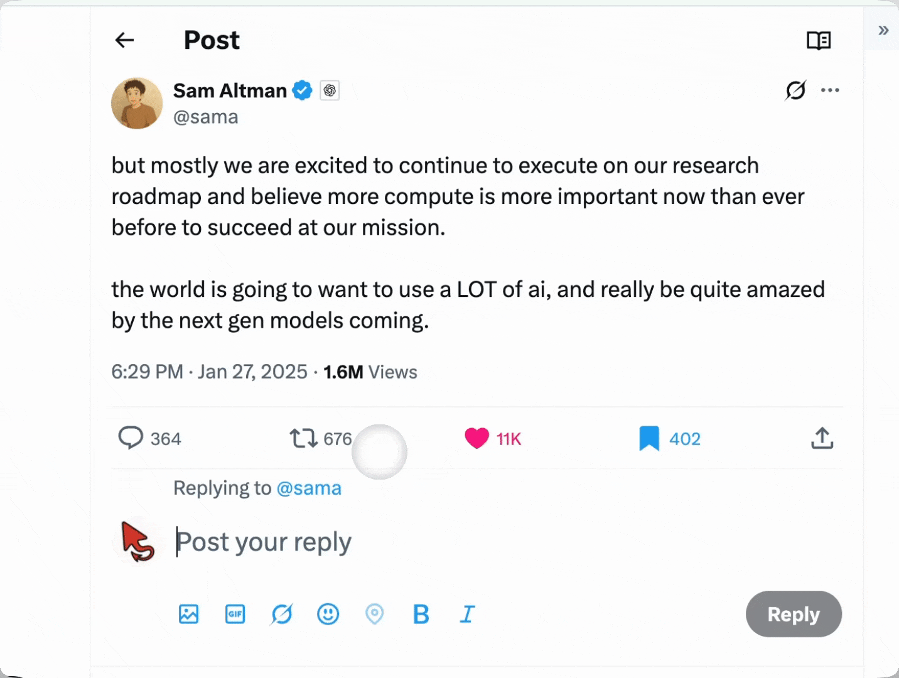Expand the collapsed right sidebar
This screenshot has height=678, width=899.
point(883,30)
